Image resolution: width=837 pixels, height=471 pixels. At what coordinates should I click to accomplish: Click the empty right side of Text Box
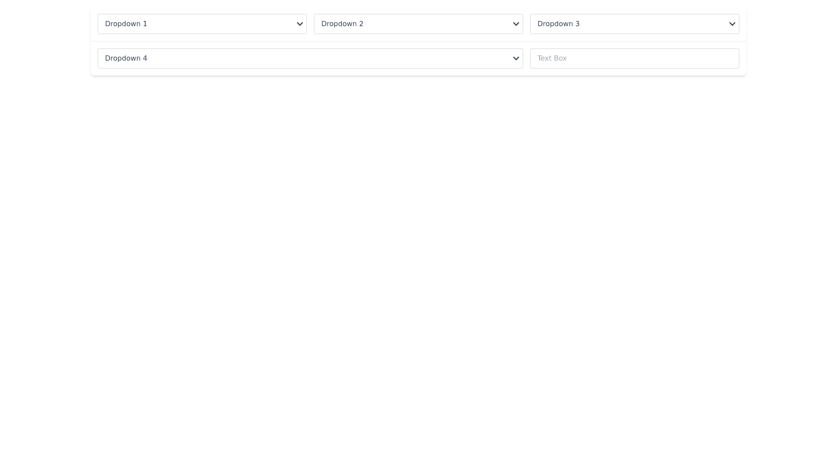pos(697,58)
